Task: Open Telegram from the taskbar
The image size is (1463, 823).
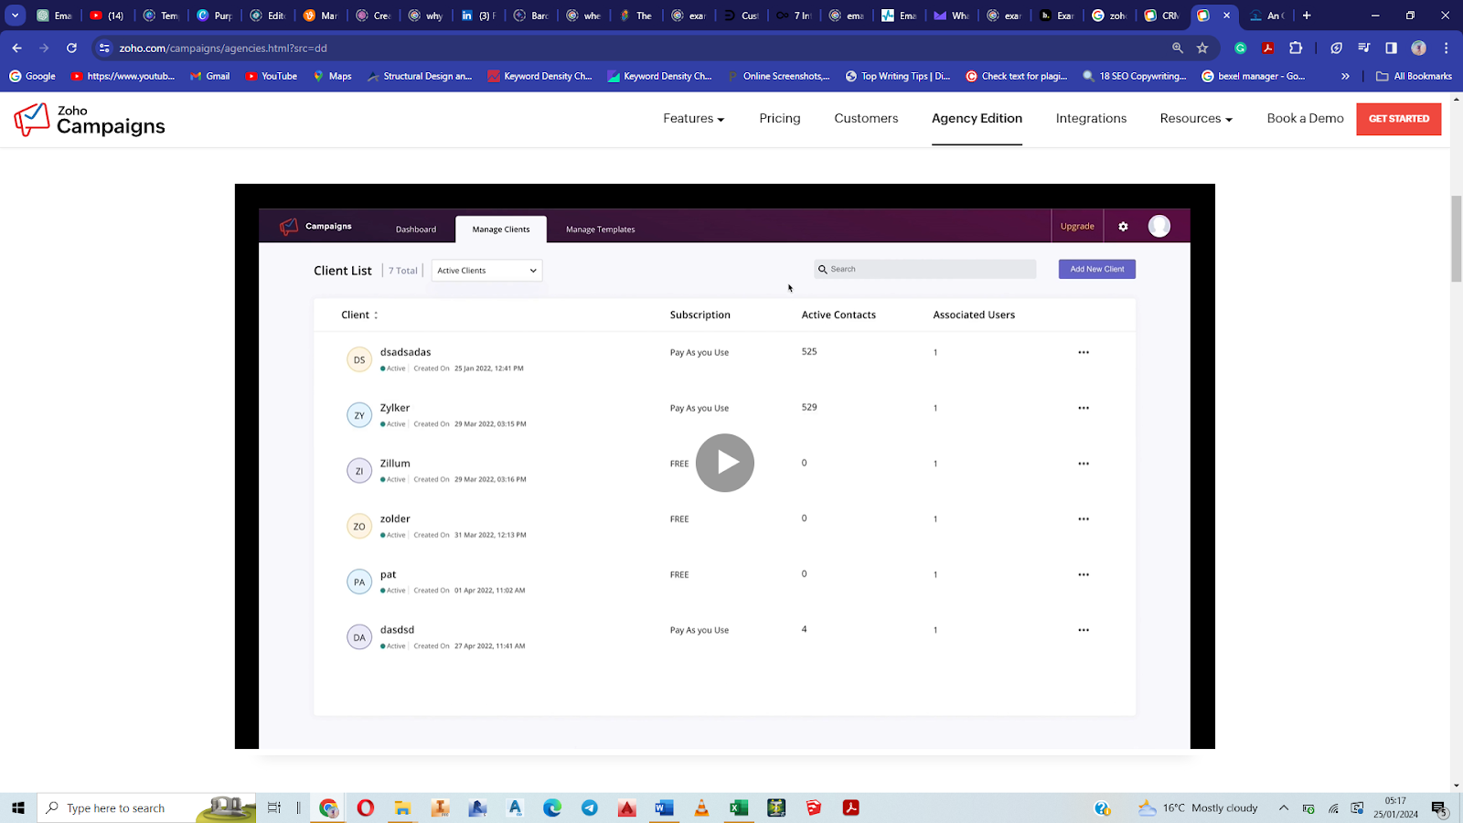Action: point(590,807)
